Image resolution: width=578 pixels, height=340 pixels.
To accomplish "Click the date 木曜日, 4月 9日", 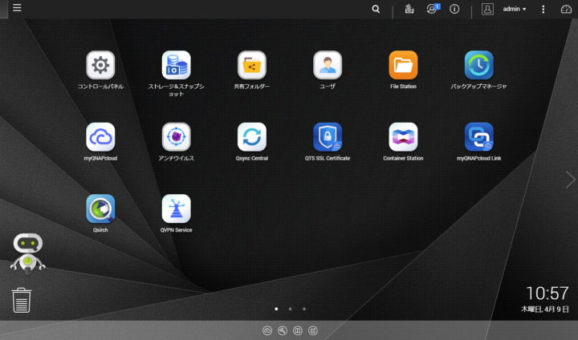I will pos(544,309).
